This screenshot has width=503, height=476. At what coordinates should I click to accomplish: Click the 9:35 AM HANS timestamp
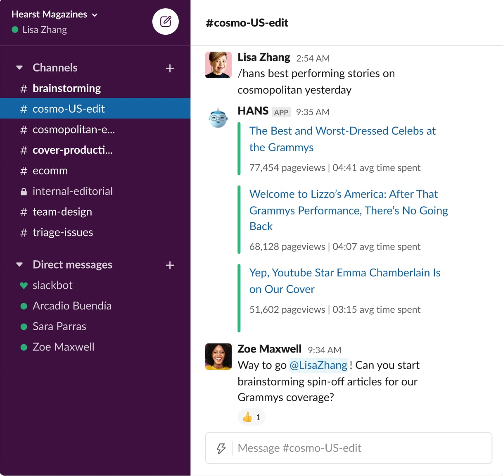click(x=313, y=112)
